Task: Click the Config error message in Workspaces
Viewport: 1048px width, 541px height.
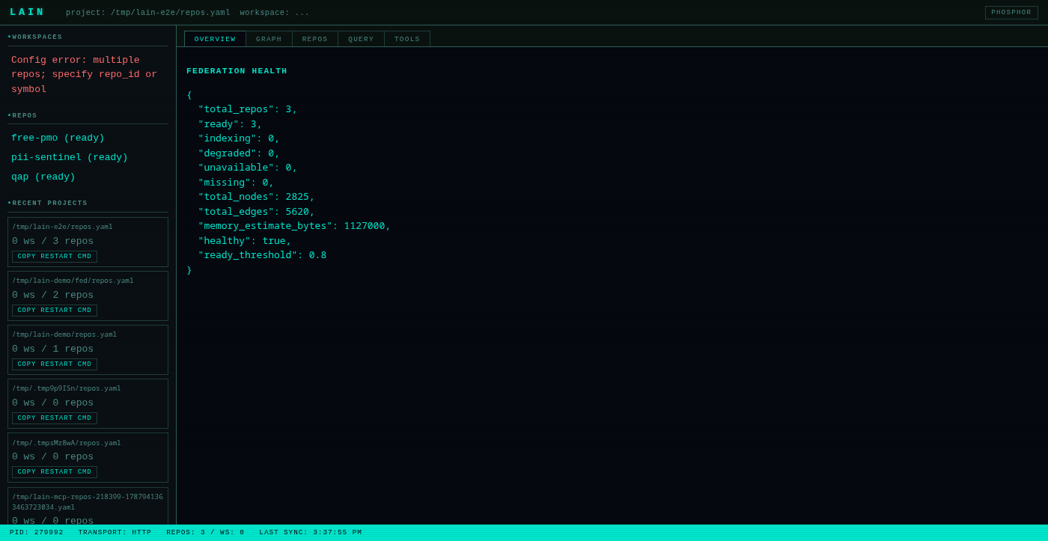Action: tap(84, 74)
